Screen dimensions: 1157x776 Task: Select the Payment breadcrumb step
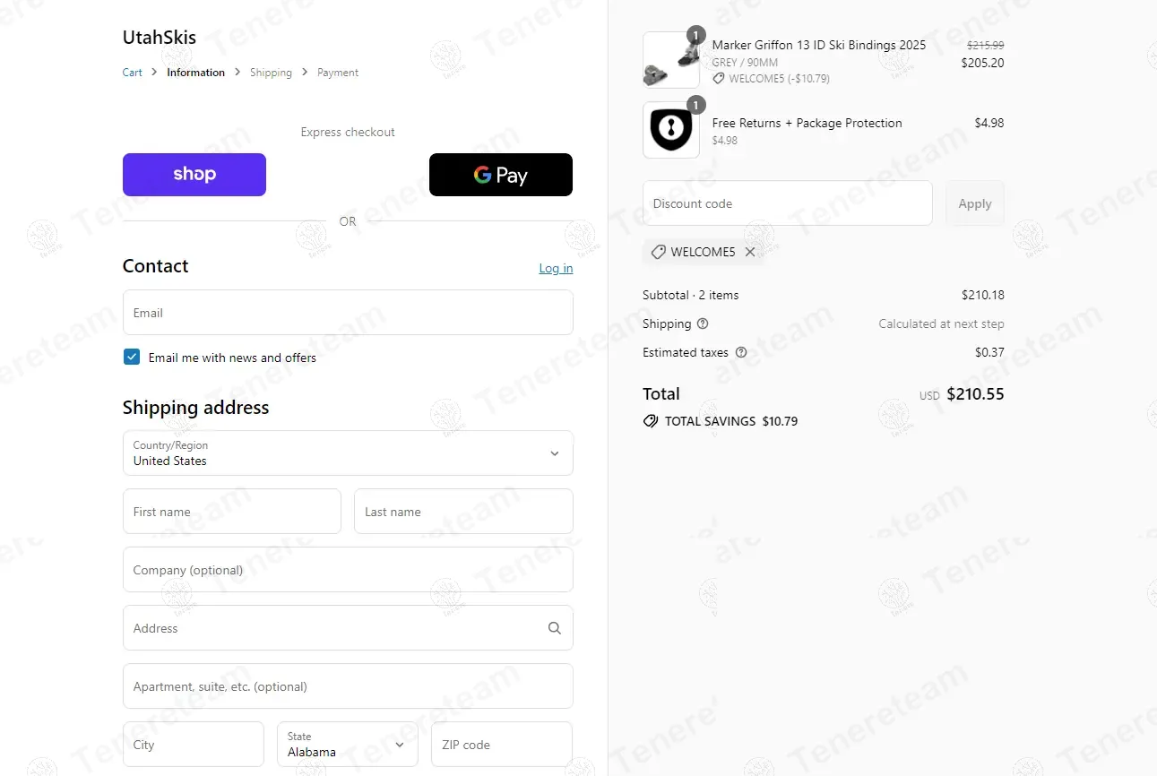click(x=338, y=73)
